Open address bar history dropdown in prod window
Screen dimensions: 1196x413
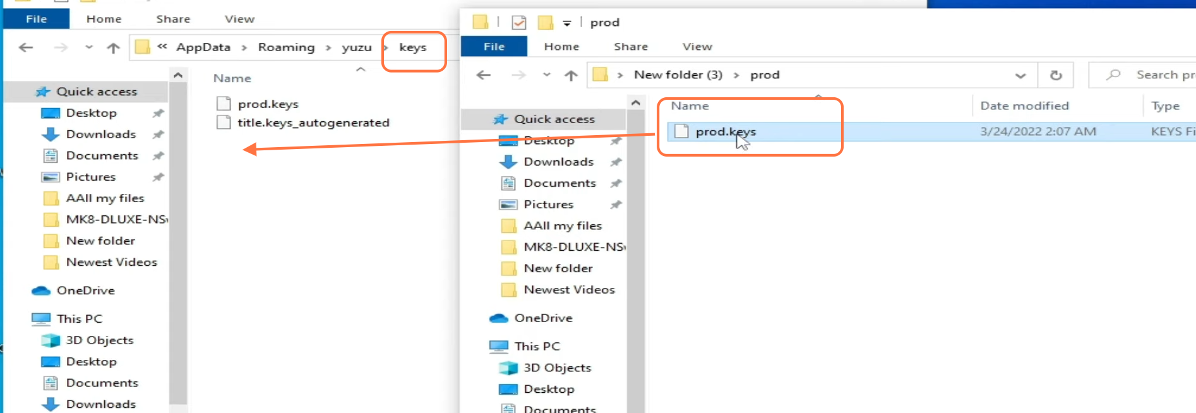(x=1020, y=76)
